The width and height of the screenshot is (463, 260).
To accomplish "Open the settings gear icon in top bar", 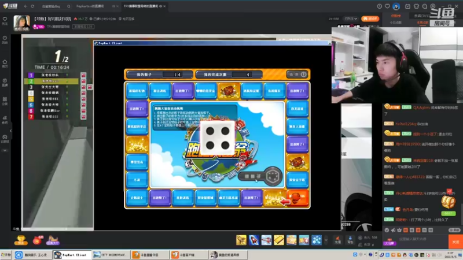I will (x=433, y=6).
